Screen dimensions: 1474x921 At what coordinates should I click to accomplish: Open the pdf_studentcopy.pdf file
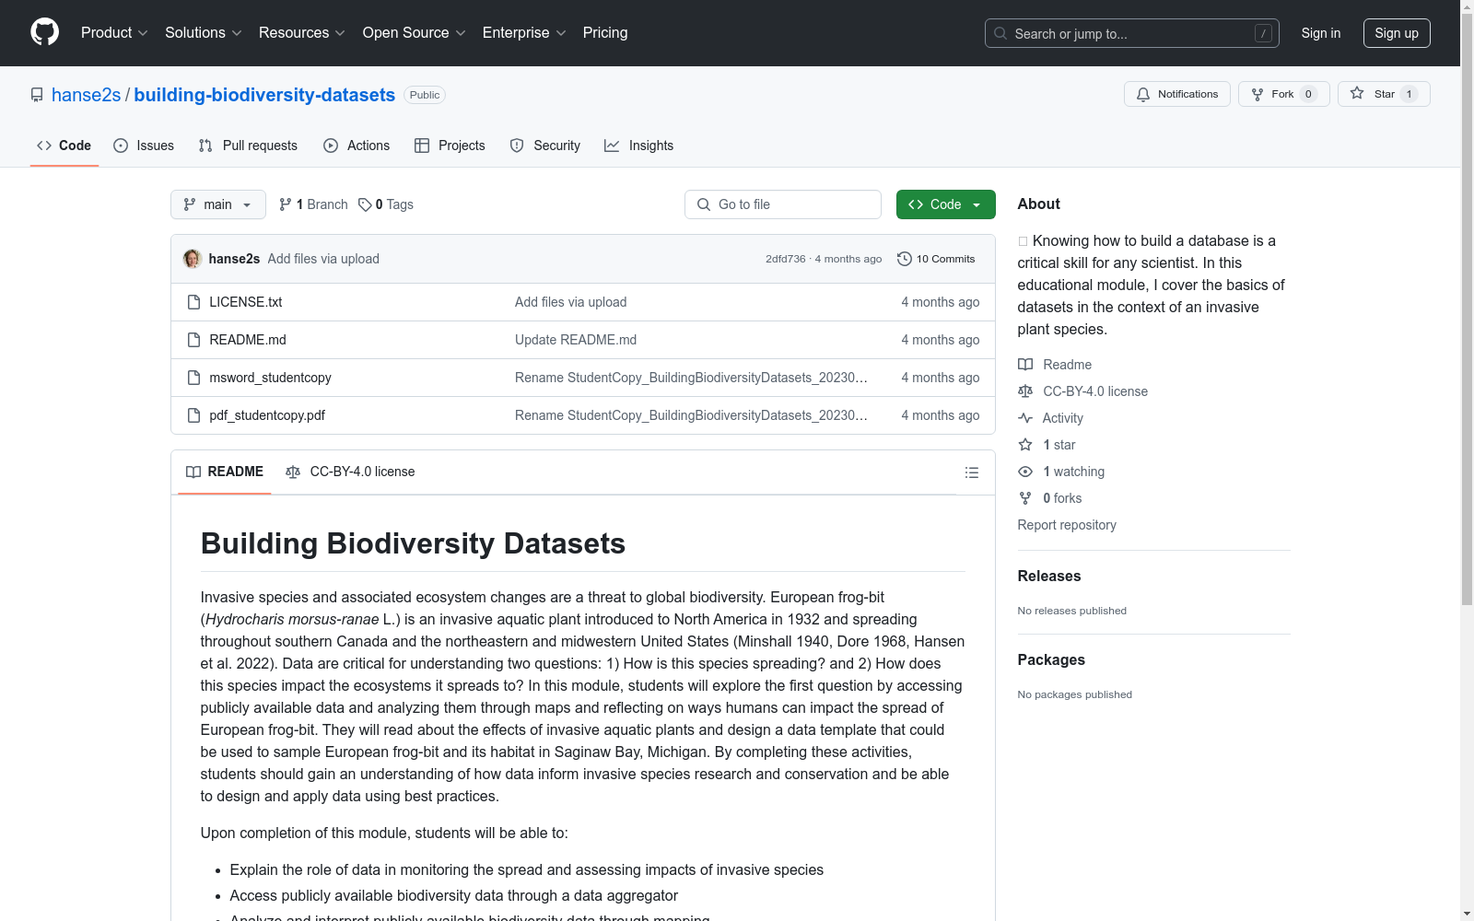click(267, 415)
